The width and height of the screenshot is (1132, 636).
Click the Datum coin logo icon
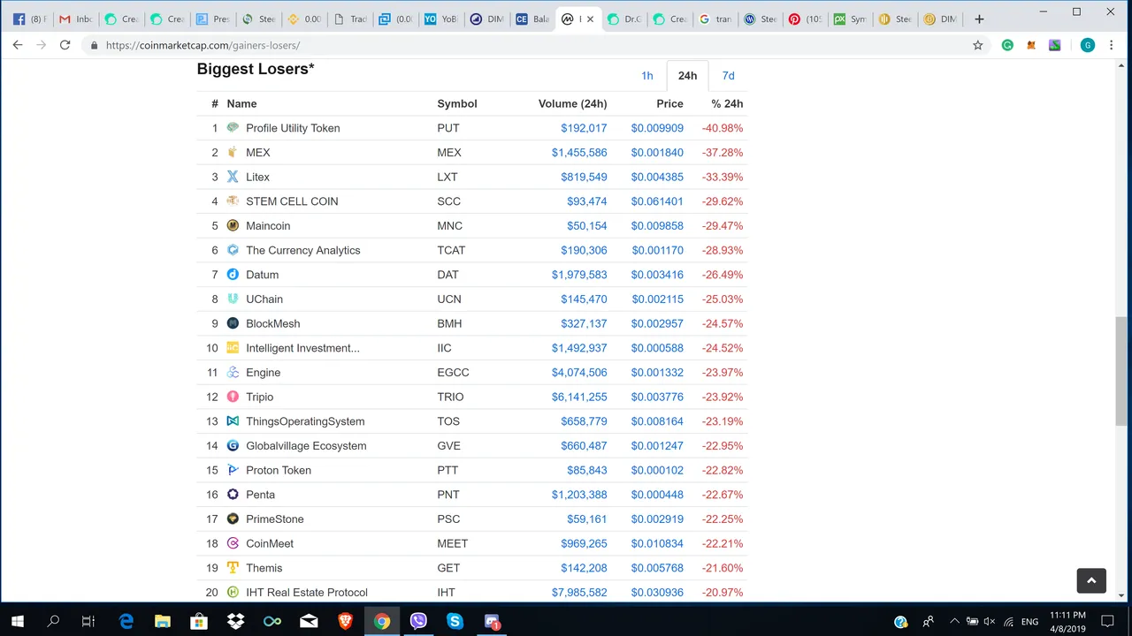point(233,275)
